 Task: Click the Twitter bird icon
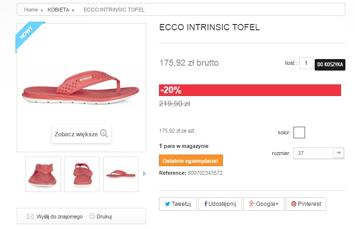168,204
